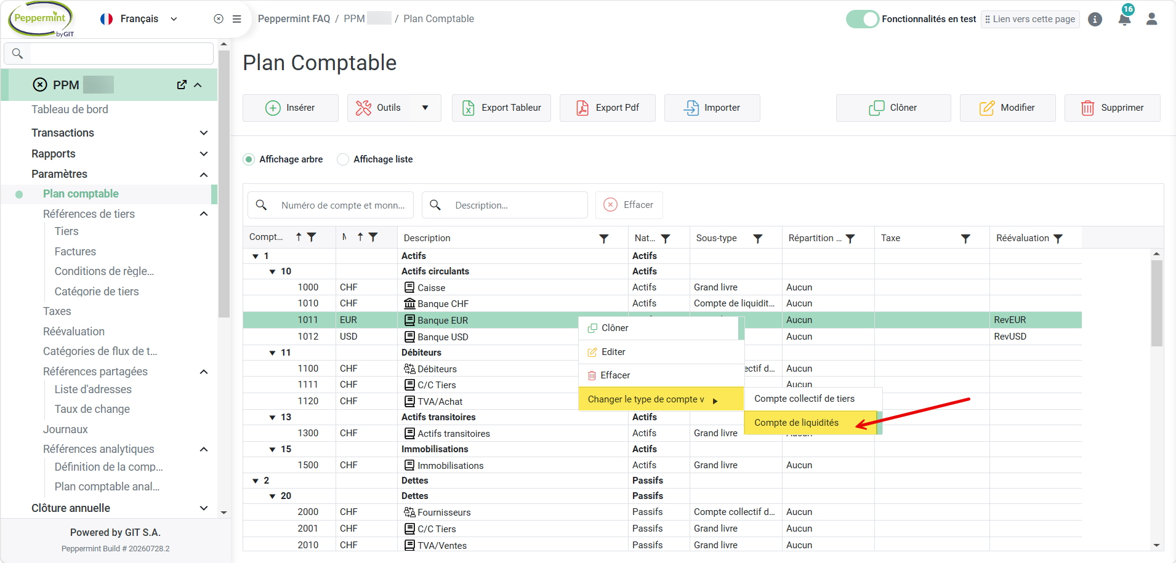Click the Fournisseurs collective account icon
1176x563 pixels.
click(x=409, y=512)
